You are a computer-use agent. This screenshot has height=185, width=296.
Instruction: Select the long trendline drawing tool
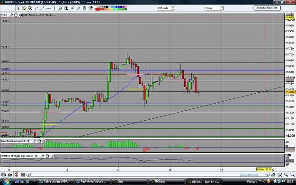click(x=42, y=8)
